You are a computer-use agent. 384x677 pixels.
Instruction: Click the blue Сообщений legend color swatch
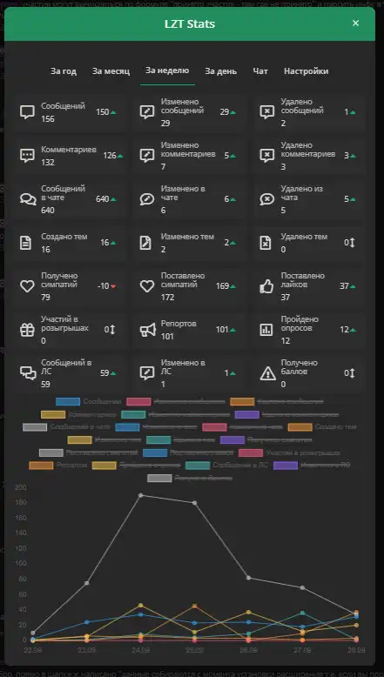tap(68, 401)
